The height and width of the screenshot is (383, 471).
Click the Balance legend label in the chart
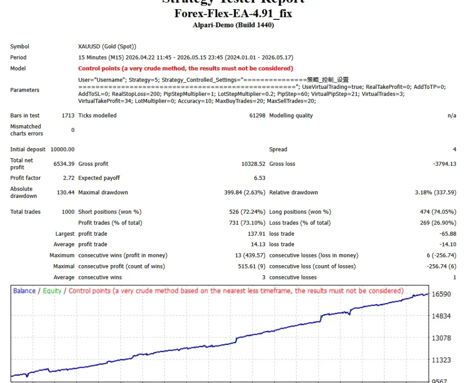coord(24,291)
